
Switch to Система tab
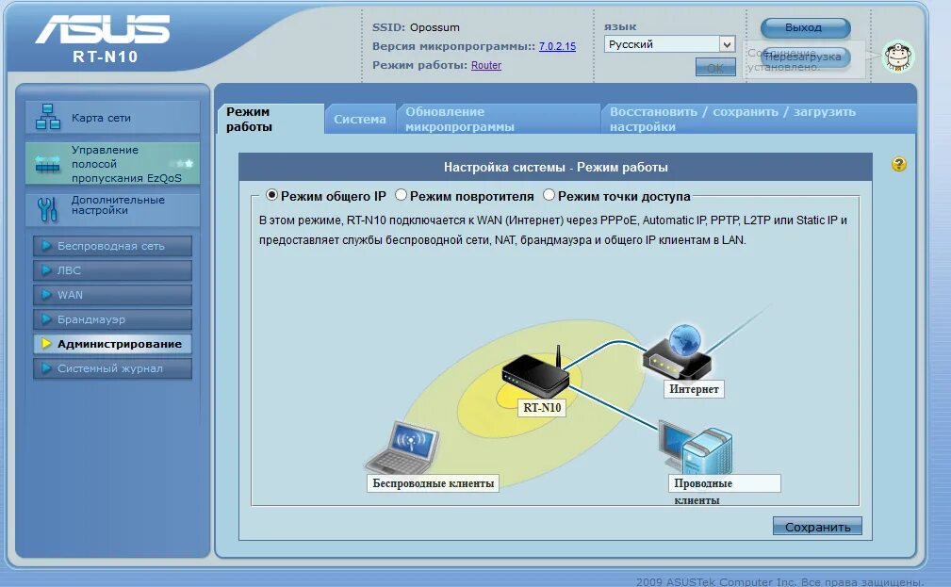[x=360, y=119]
